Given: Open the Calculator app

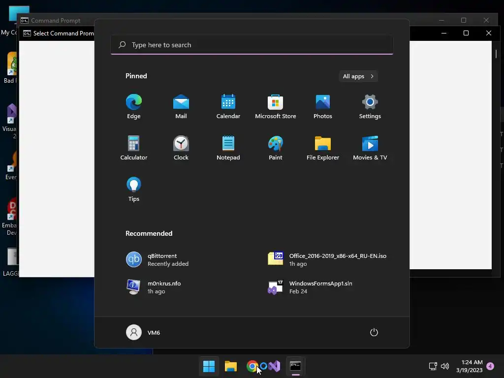Looking at the screenshot, I should click(x=134, y=148).
